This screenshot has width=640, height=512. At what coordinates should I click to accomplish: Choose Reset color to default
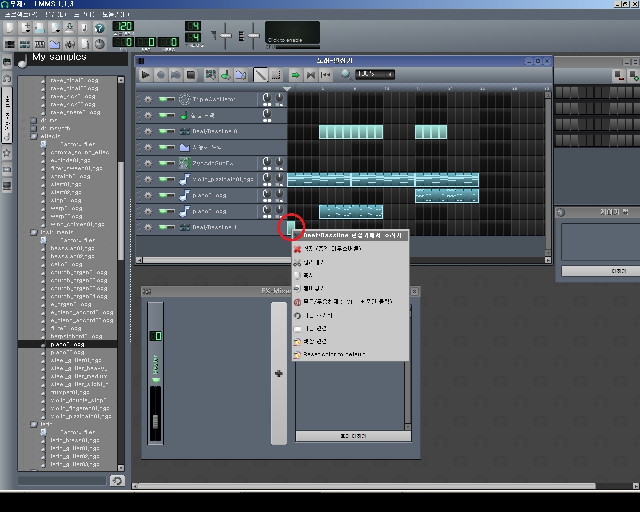click(350, 354)
